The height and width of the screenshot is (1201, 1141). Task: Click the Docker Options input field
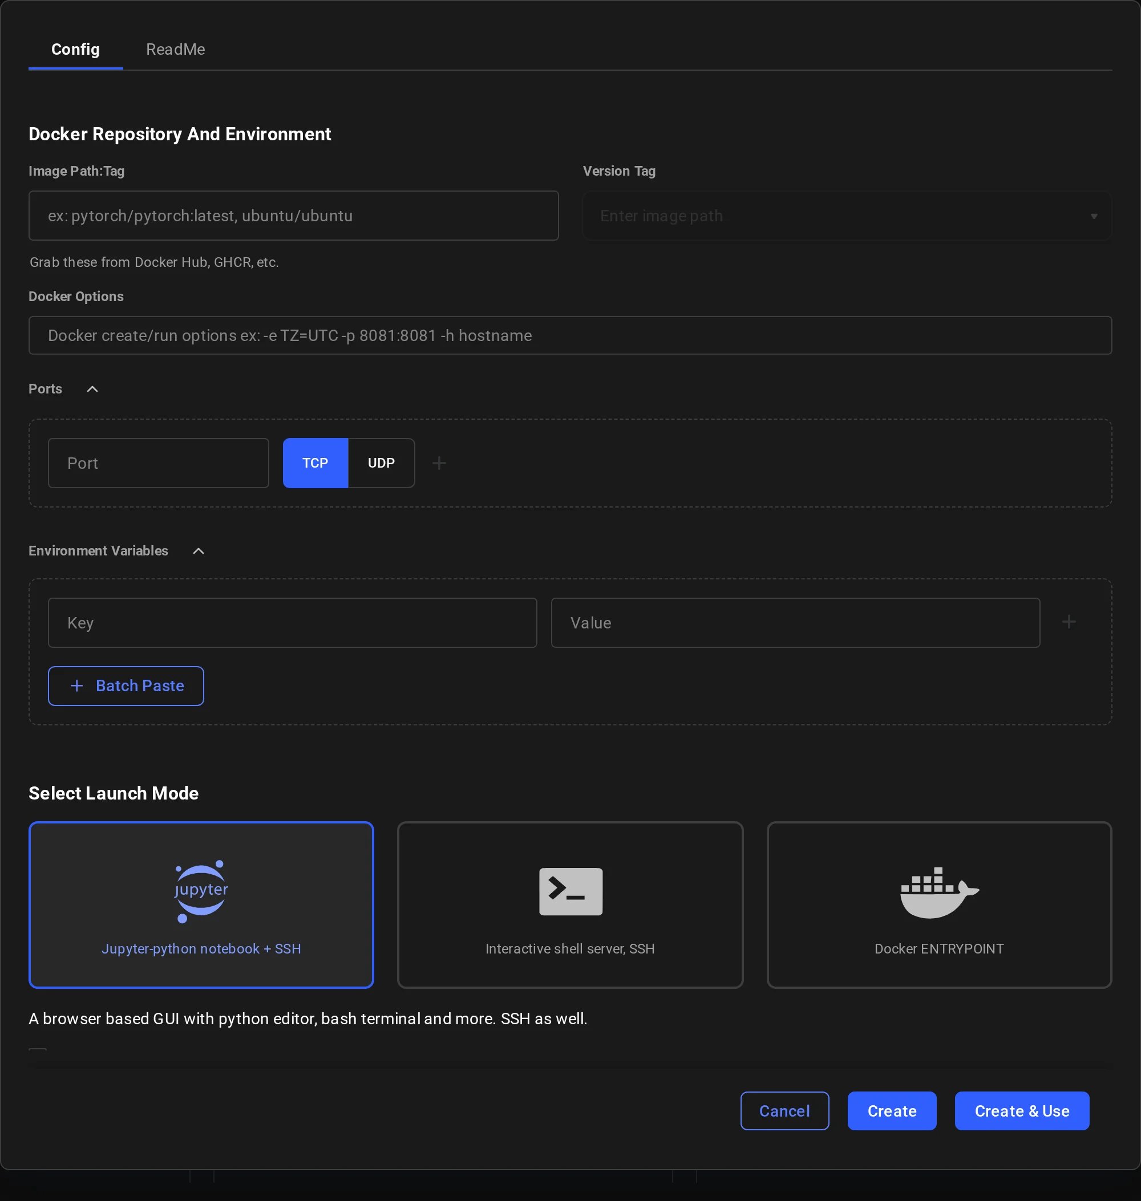tap(570, 335)
